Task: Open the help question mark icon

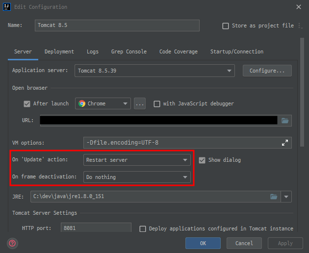Action: (12, 243)
